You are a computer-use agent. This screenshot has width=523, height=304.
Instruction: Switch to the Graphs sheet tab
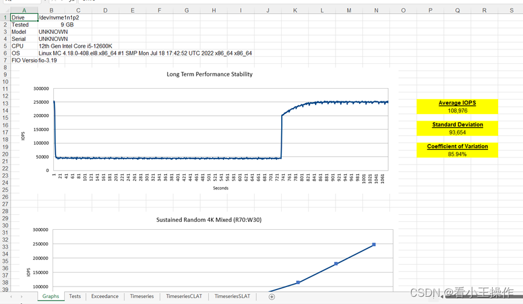51,296
